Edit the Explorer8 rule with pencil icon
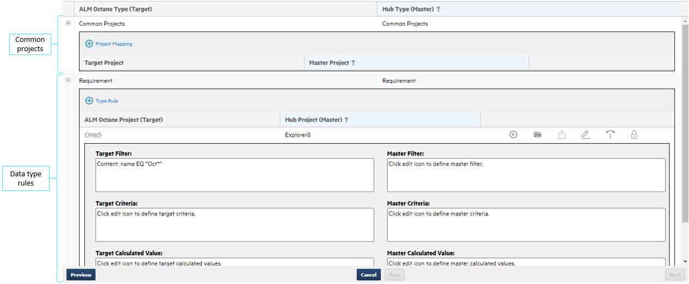 point(586,134)
